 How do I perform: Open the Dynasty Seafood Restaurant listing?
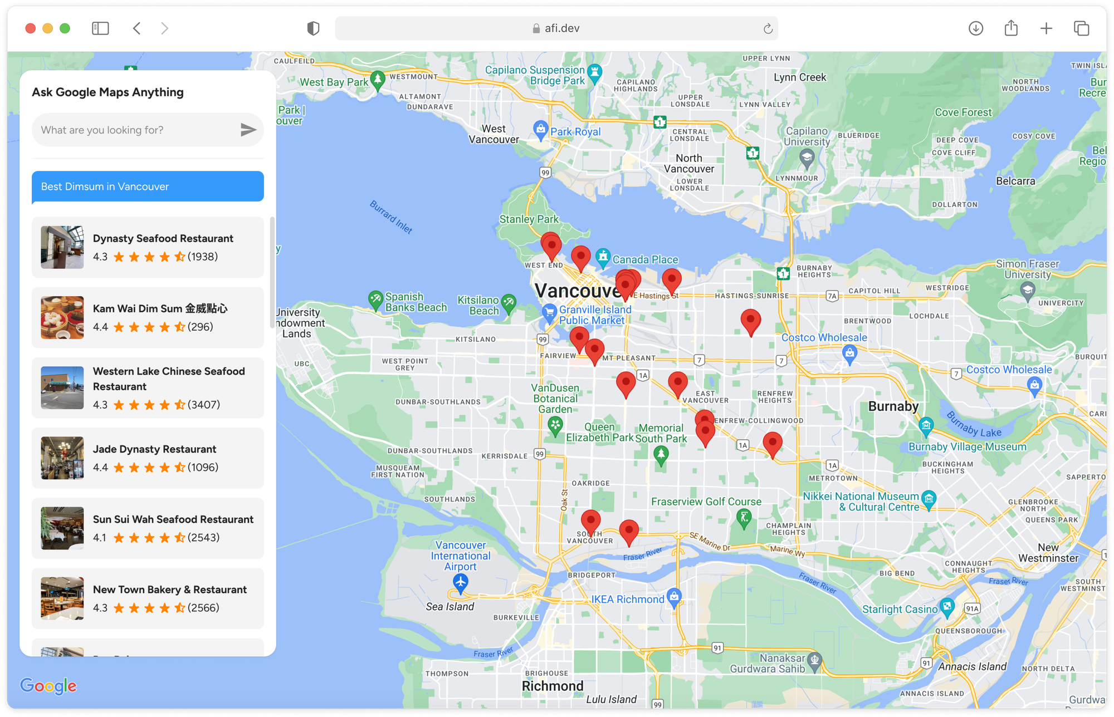(148, 247)
